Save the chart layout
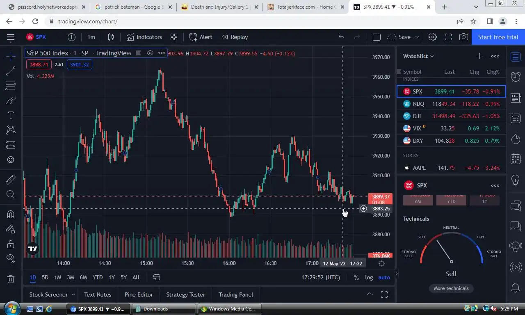Viewport: 525px width, 315px height. pos(399,37)
